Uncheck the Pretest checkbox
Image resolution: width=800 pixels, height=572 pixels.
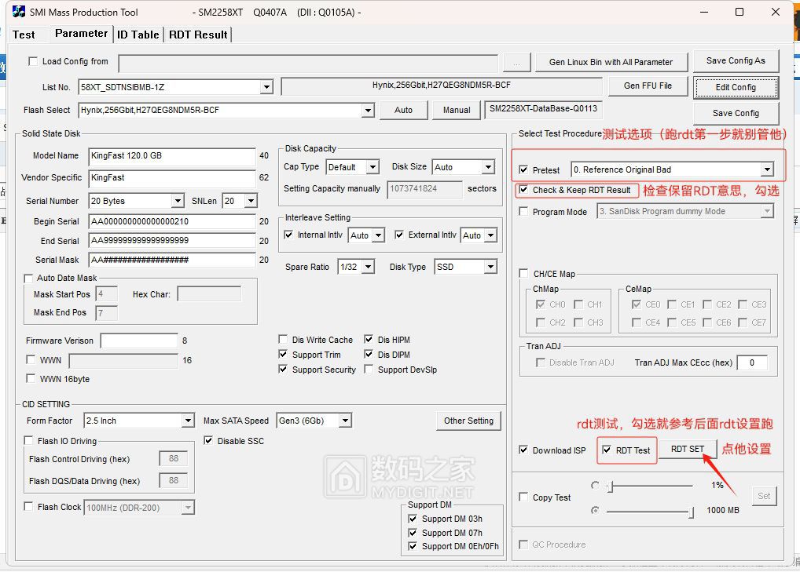coord(523,169)
